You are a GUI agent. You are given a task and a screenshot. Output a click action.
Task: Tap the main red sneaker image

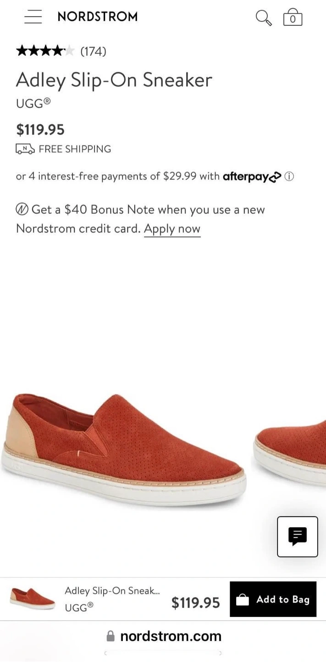[125, 450]
